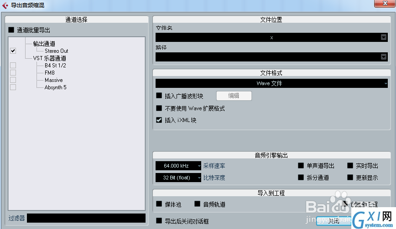This screenshot has height=229, width=396.
Task: Click the 过滤器 filter input field
Action: [x=86, y=218]
